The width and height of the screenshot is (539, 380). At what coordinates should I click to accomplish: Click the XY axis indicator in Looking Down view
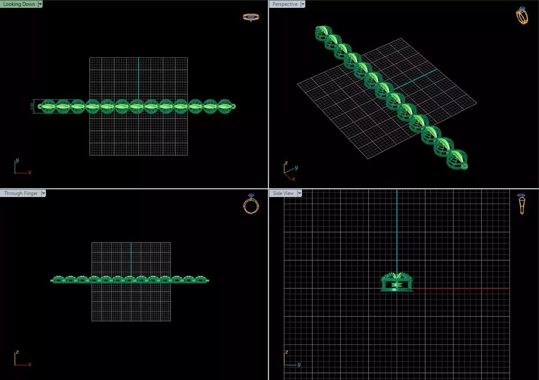tap(22, 167)
